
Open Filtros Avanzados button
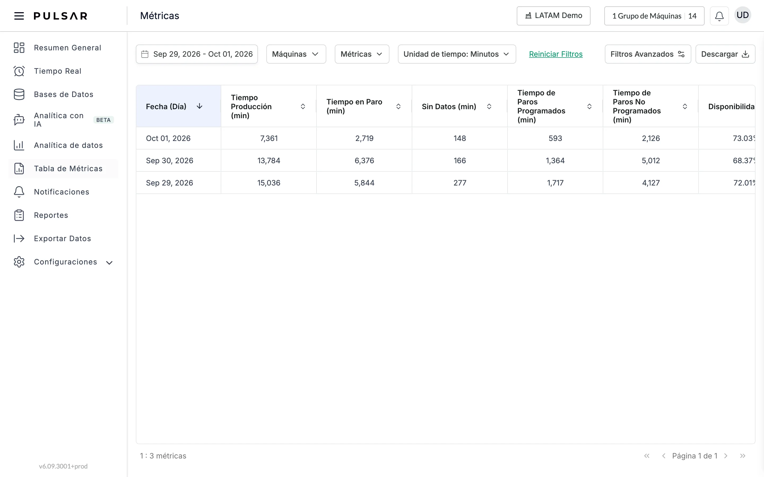[x=648, y=54]
